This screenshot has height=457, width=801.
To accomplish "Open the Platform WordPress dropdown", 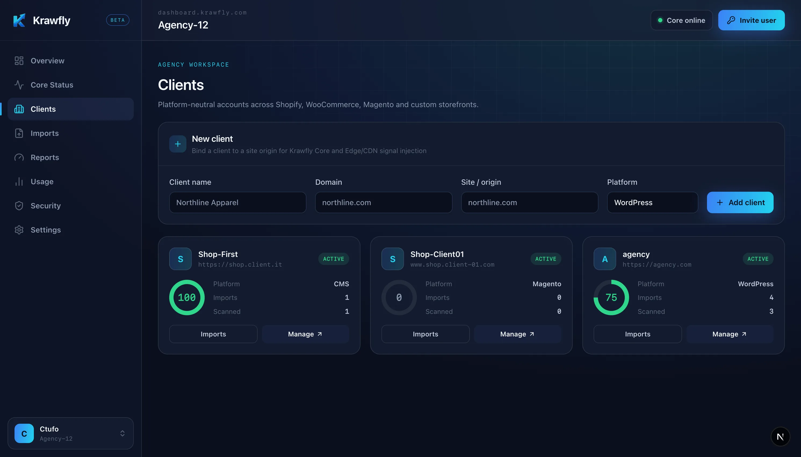I will 652,202.
